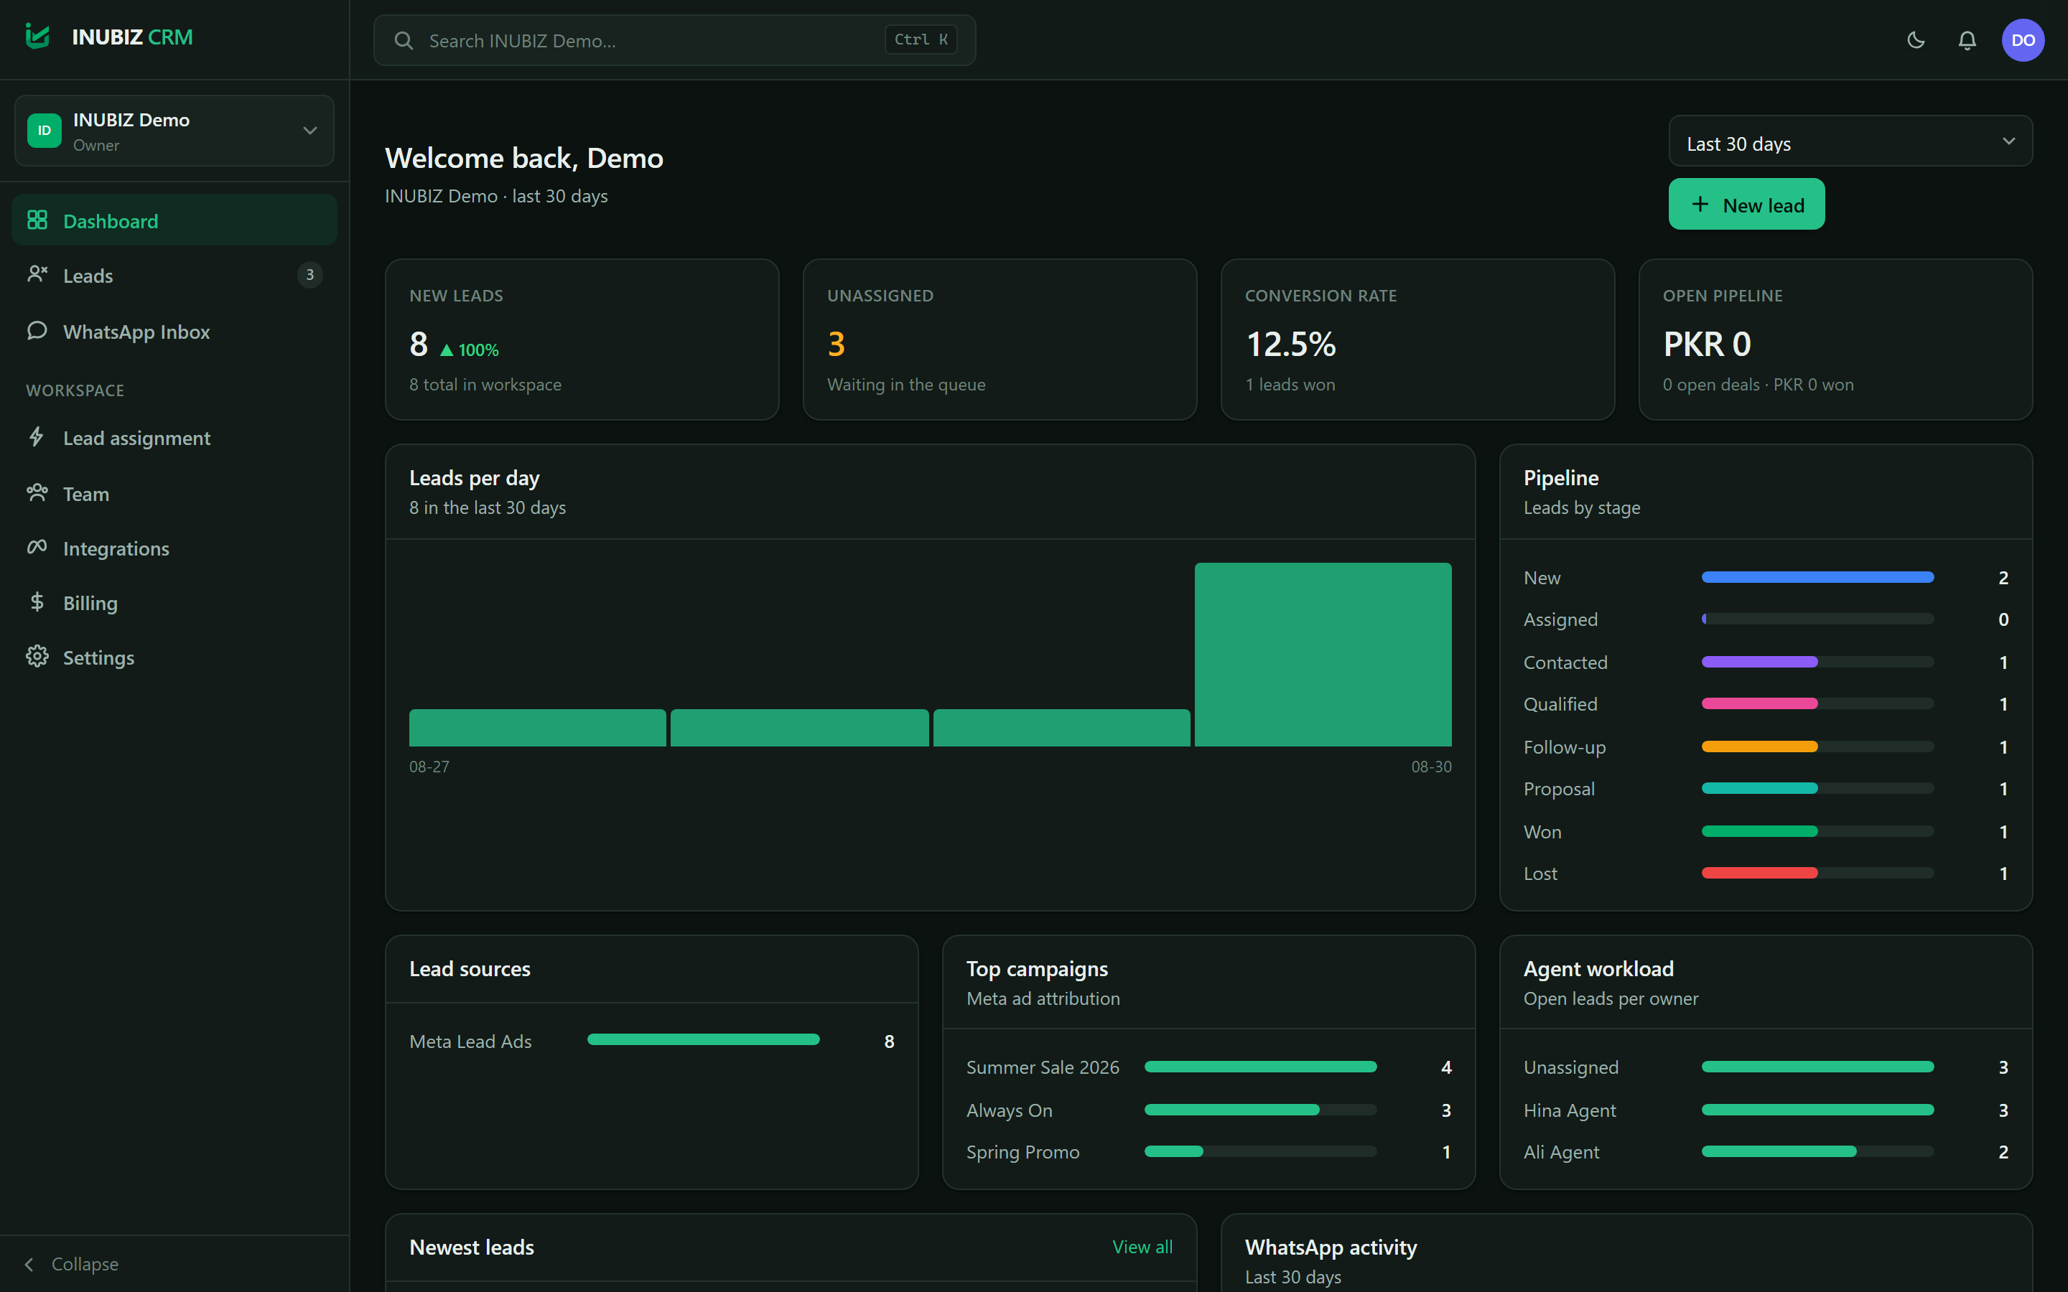Image resolution: width=2068 pixels, height=1292 pixels.
Task: Open the Billing page
Action: (x=174, y=602)
